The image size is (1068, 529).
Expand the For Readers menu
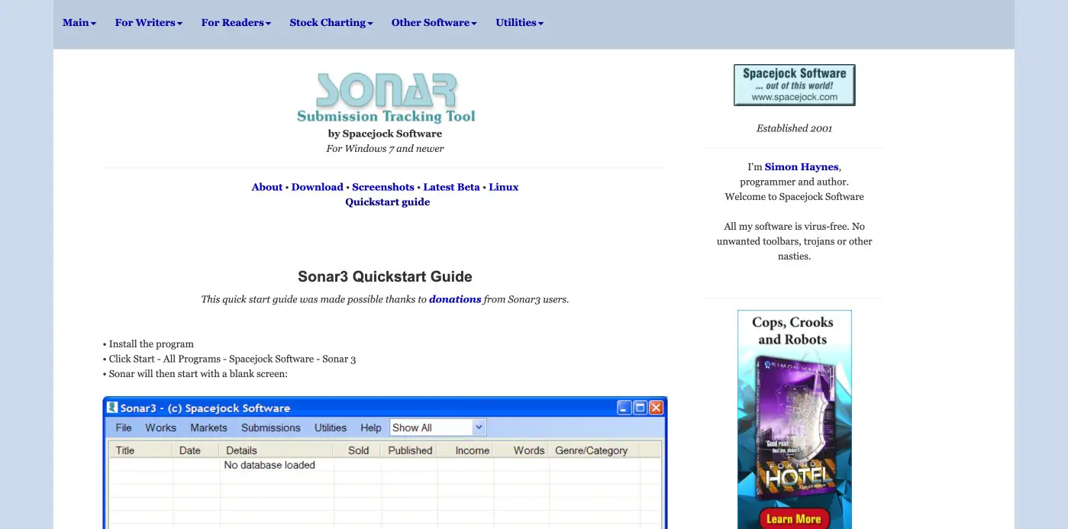pyautogui.click(x=236, y=23)
